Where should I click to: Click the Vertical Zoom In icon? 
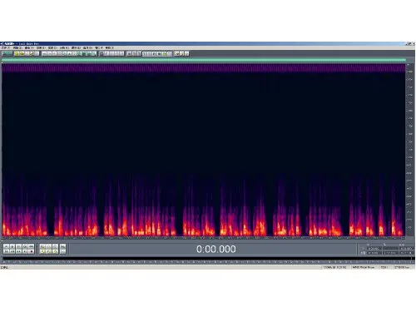63,246
